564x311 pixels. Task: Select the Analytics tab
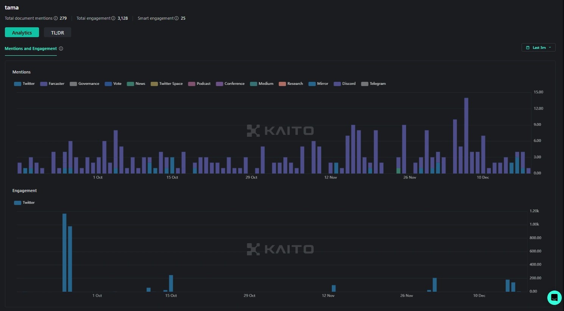tap(22, 33)
